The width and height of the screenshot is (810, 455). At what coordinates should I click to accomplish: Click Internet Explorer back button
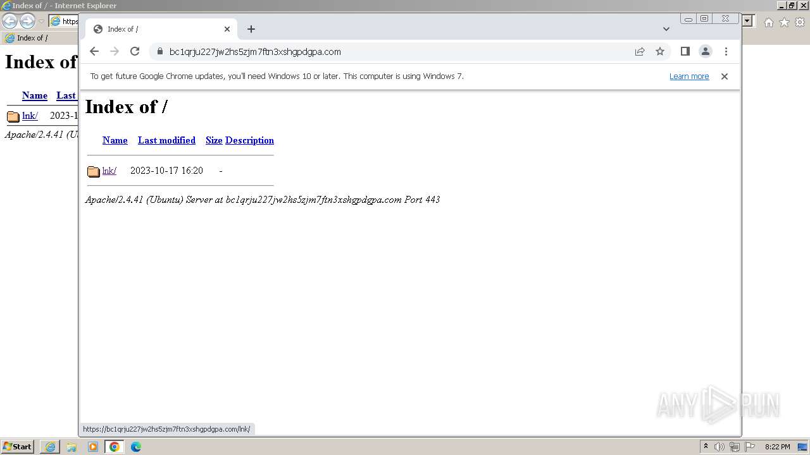9,21
